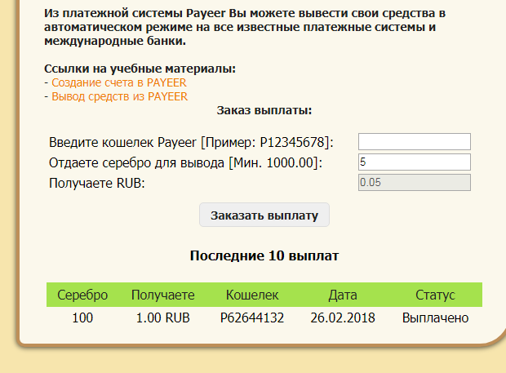Click the Payeer wallet input field
506x373 pixels.
[415, 141]
